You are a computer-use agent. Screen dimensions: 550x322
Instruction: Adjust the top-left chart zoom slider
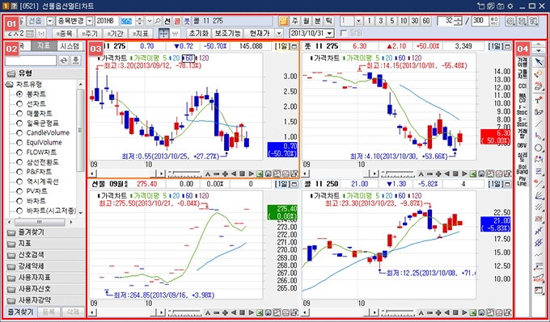click(x=184, y=173)
